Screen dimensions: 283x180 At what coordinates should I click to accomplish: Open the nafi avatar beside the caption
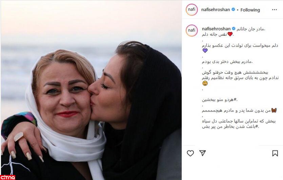click(192, 30)
